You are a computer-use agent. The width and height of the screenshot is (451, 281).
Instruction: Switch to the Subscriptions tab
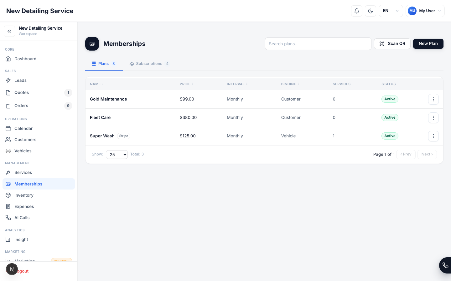pos(149,64)
